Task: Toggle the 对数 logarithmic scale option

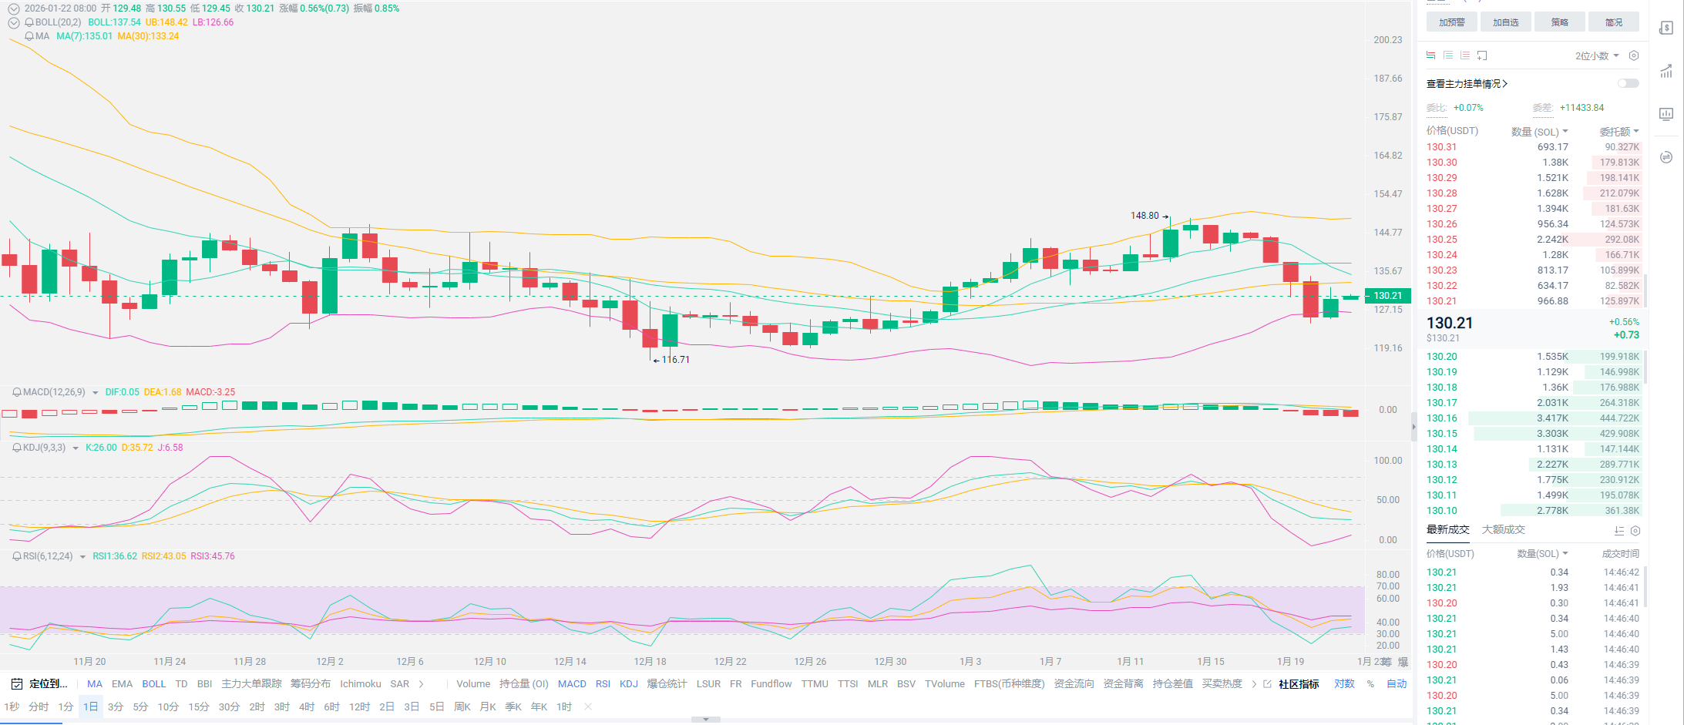Action: 1344,683
